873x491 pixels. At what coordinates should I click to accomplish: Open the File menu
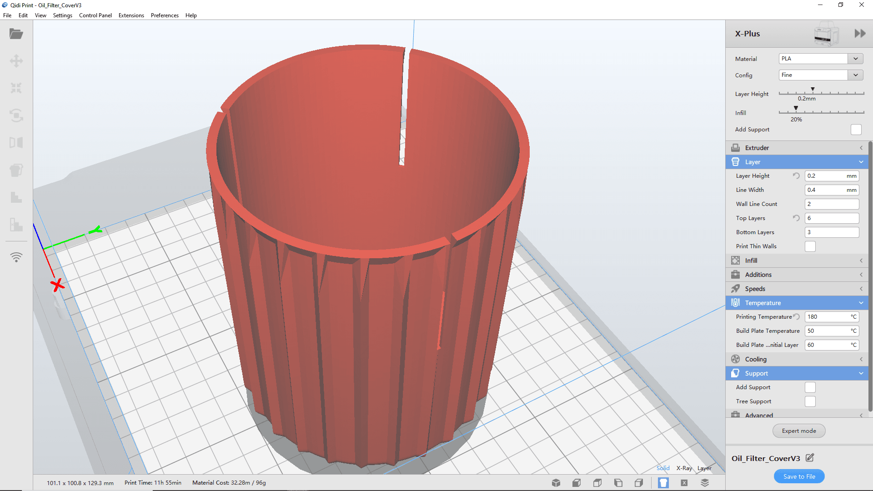[7, 15]
